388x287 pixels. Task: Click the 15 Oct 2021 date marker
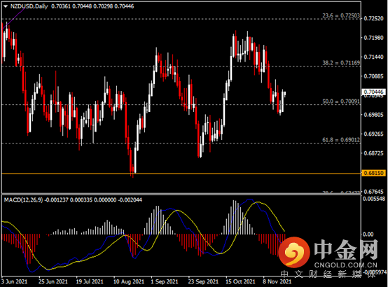tap(240, 281)
